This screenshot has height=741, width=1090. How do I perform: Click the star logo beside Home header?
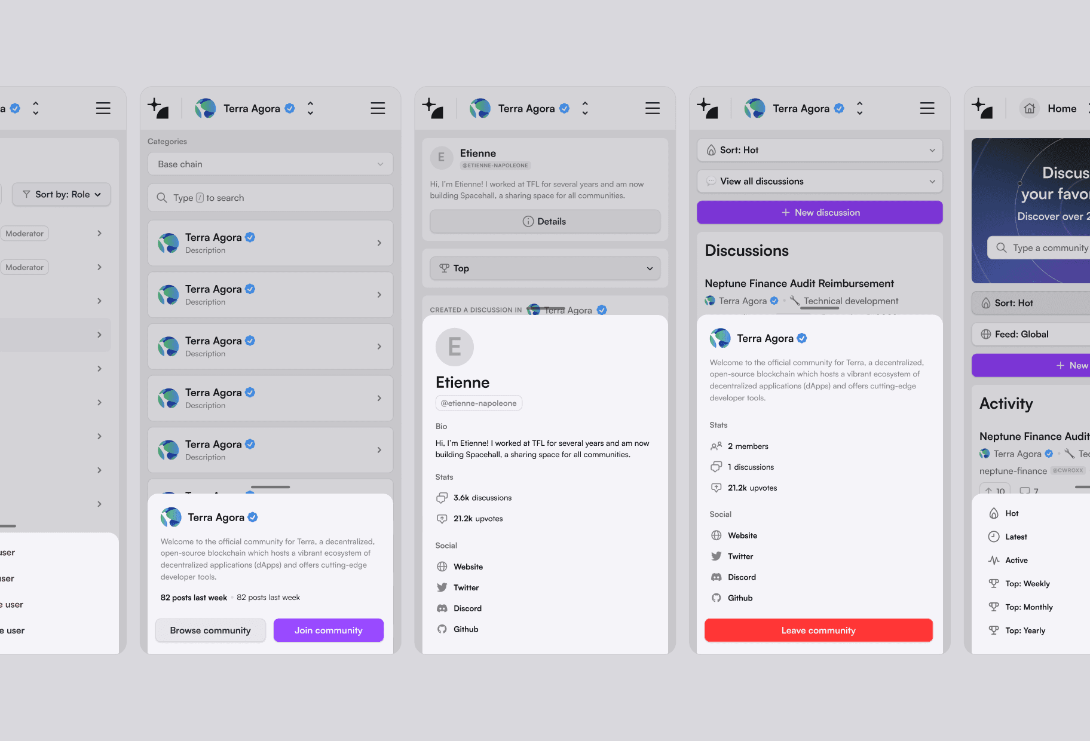click(x=982, y=108)
